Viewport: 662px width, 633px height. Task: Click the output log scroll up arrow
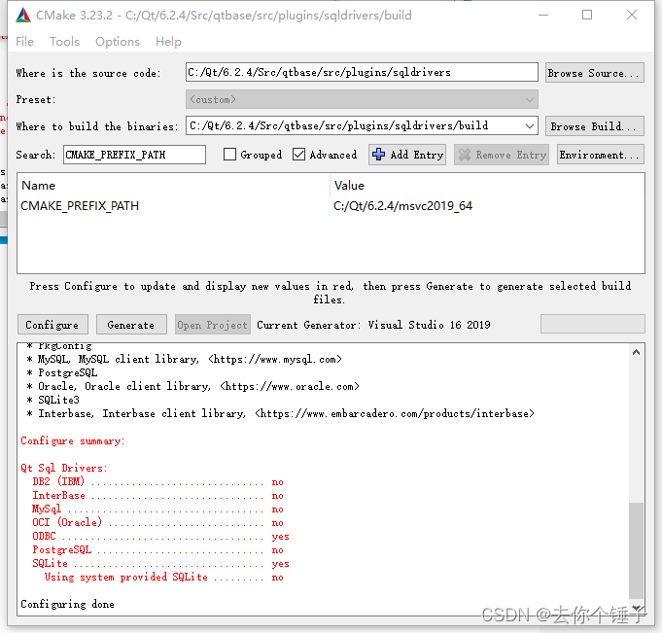tap(636, 352)
